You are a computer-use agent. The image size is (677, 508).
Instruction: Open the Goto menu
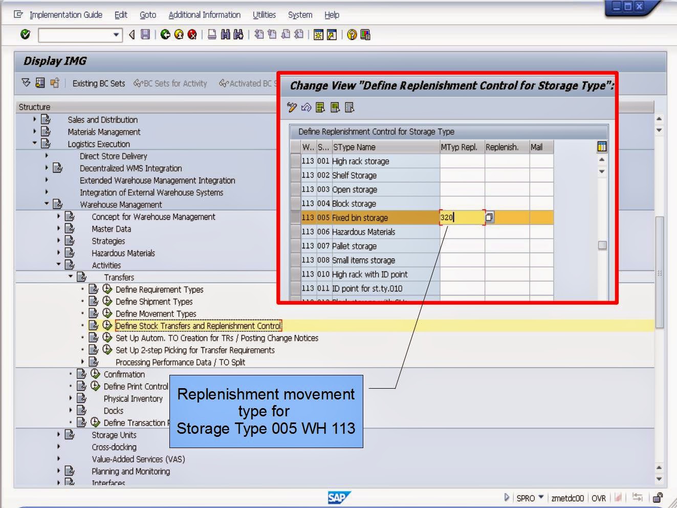(x=148, y=15)
